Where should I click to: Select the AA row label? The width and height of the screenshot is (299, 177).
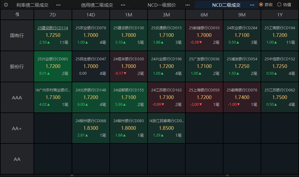pyautogui.click(x=17, y=159)
